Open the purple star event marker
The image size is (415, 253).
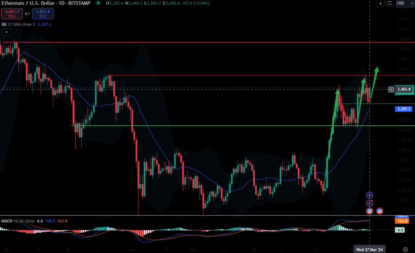(370, 195)
